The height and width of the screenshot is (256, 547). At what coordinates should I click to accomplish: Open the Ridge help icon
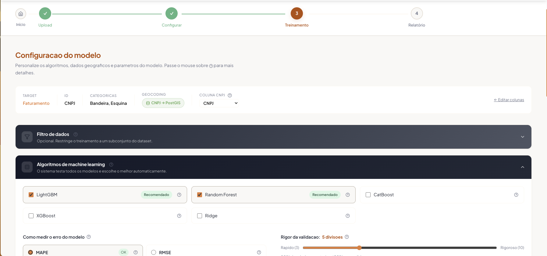point(348,216)
